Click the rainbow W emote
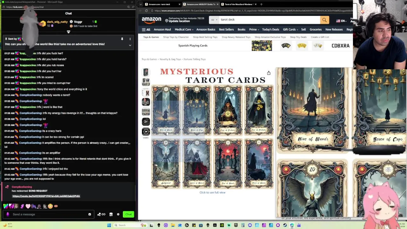This screenshot has width=407, height=229. pos(6,206)
